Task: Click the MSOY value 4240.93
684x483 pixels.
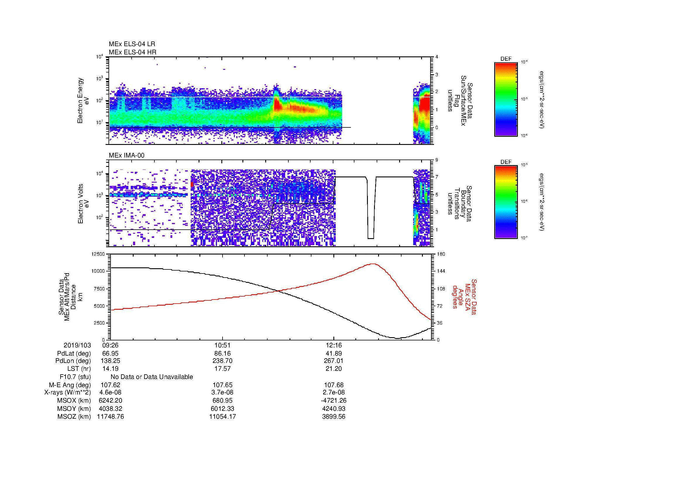Action: pyautogui.click(x=334, y=409)
